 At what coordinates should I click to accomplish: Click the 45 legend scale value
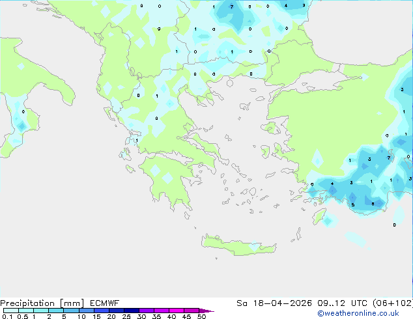click(x=186, y=316)
